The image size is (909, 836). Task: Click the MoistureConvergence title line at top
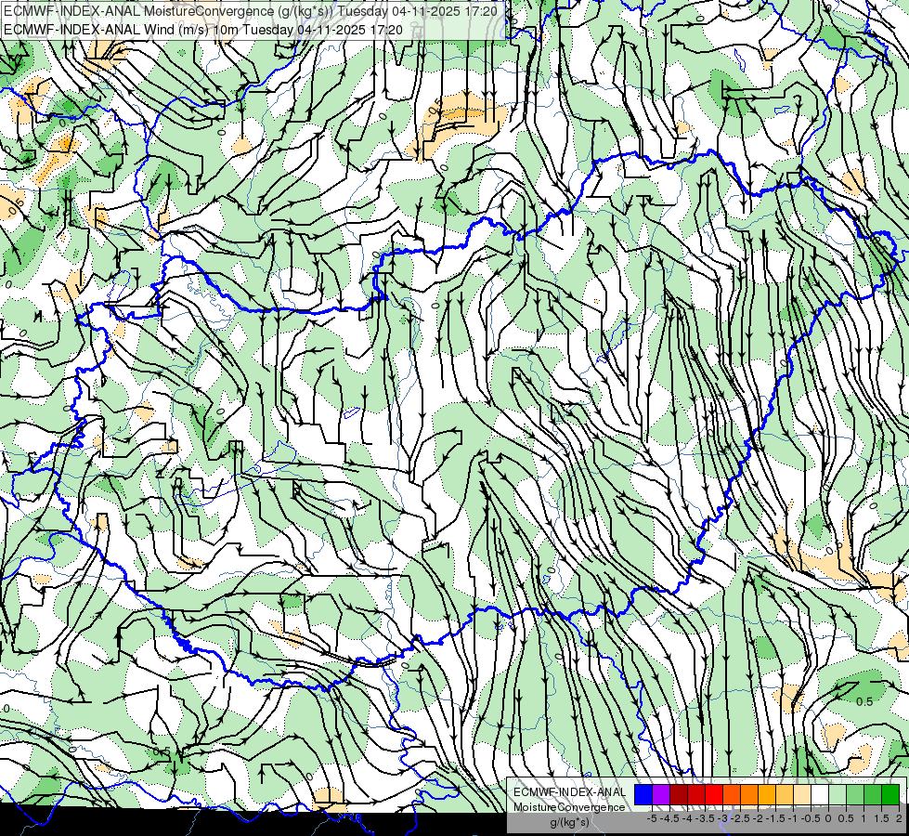pyautogui.click(x=251, y=11)
